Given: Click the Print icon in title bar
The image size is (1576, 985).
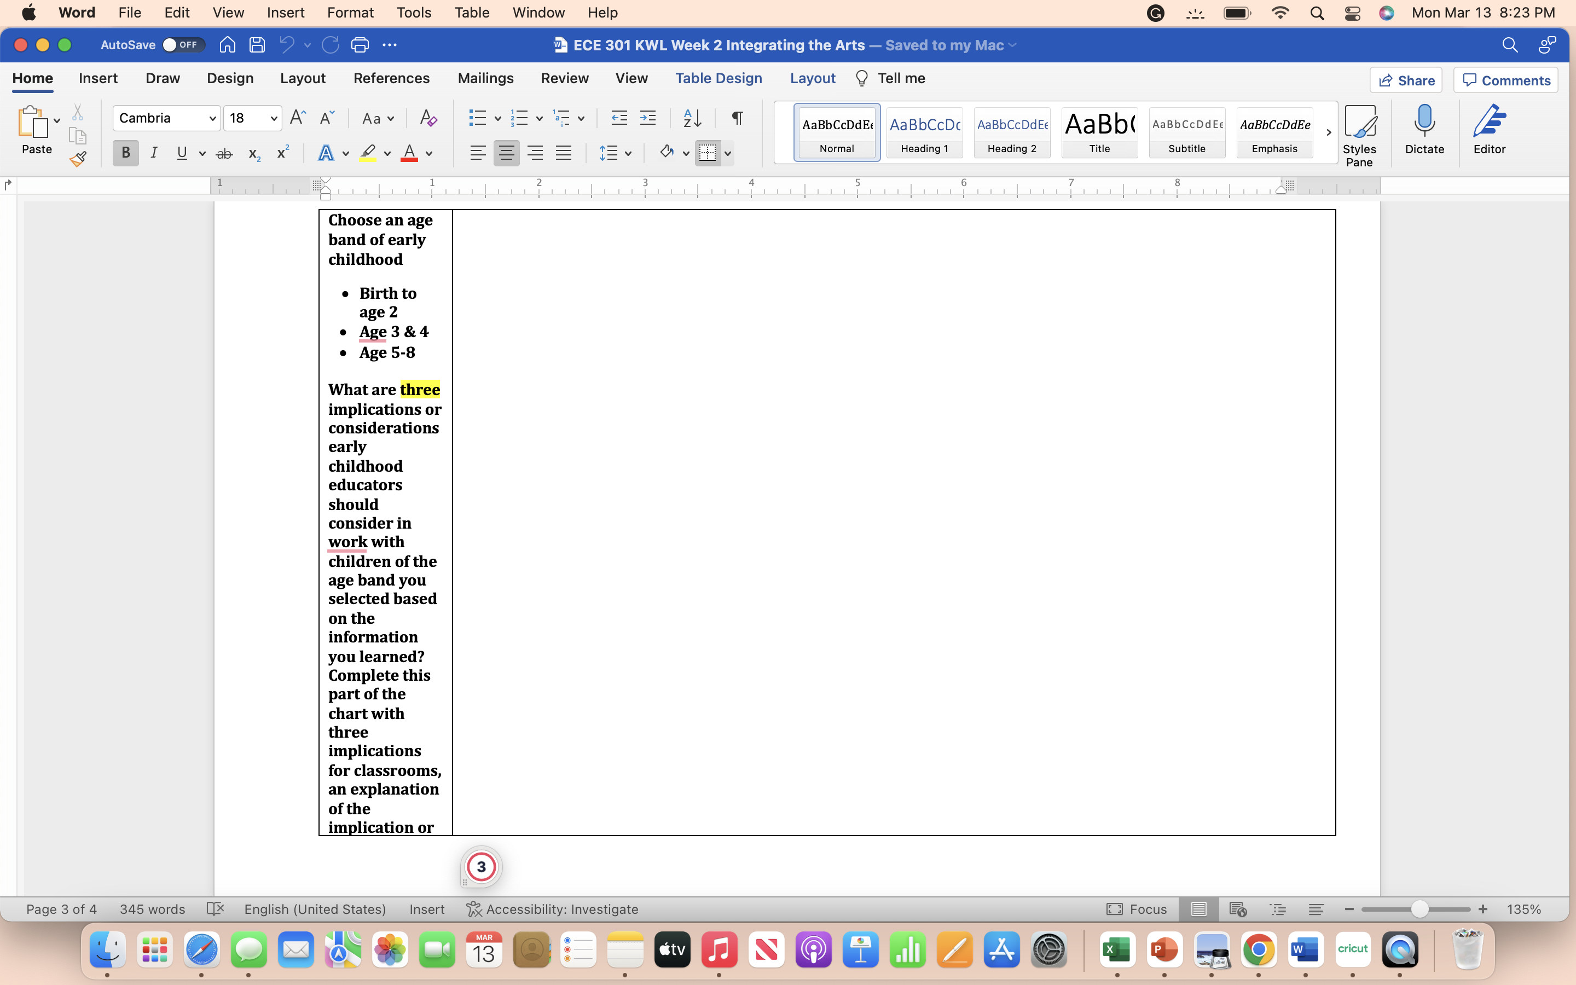Looking at the screenshot, I should click(x=360, y=45).
